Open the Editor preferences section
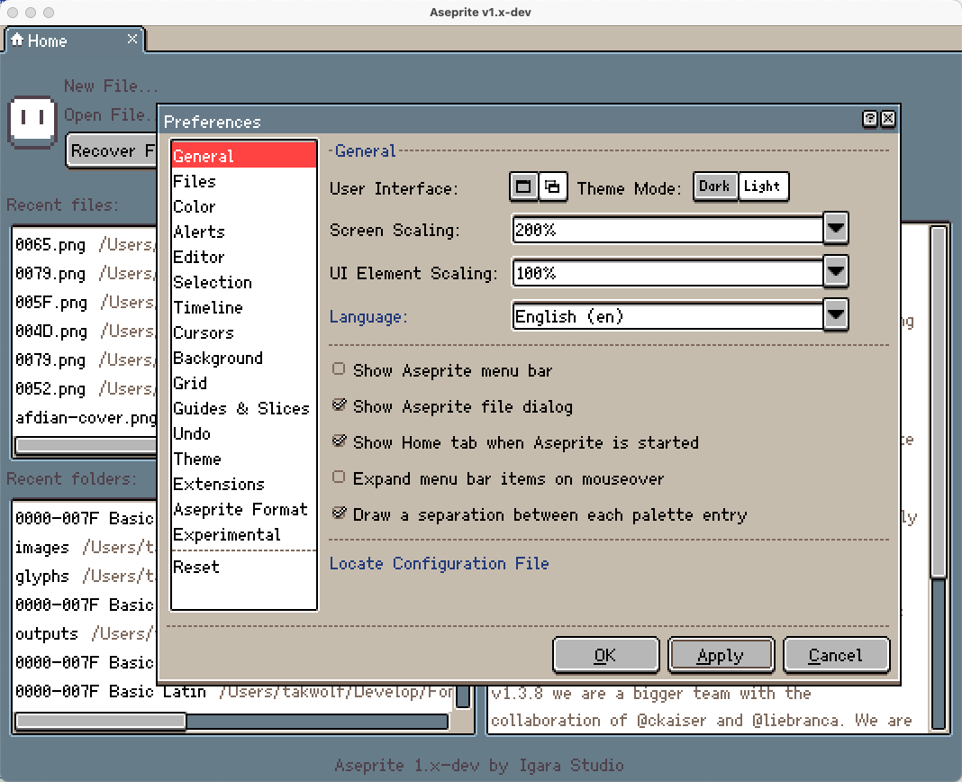Viewport: 962px width, 782px height. pos(243,257)
